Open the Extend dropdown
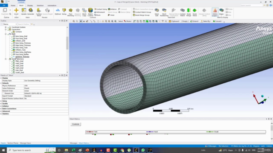The height and width of the screenshot is (153, 273). click(195, 21)
